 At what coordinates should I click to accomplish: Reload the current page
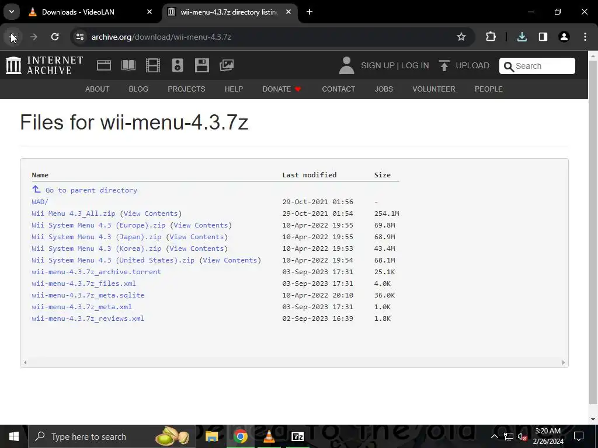[55, 37]
